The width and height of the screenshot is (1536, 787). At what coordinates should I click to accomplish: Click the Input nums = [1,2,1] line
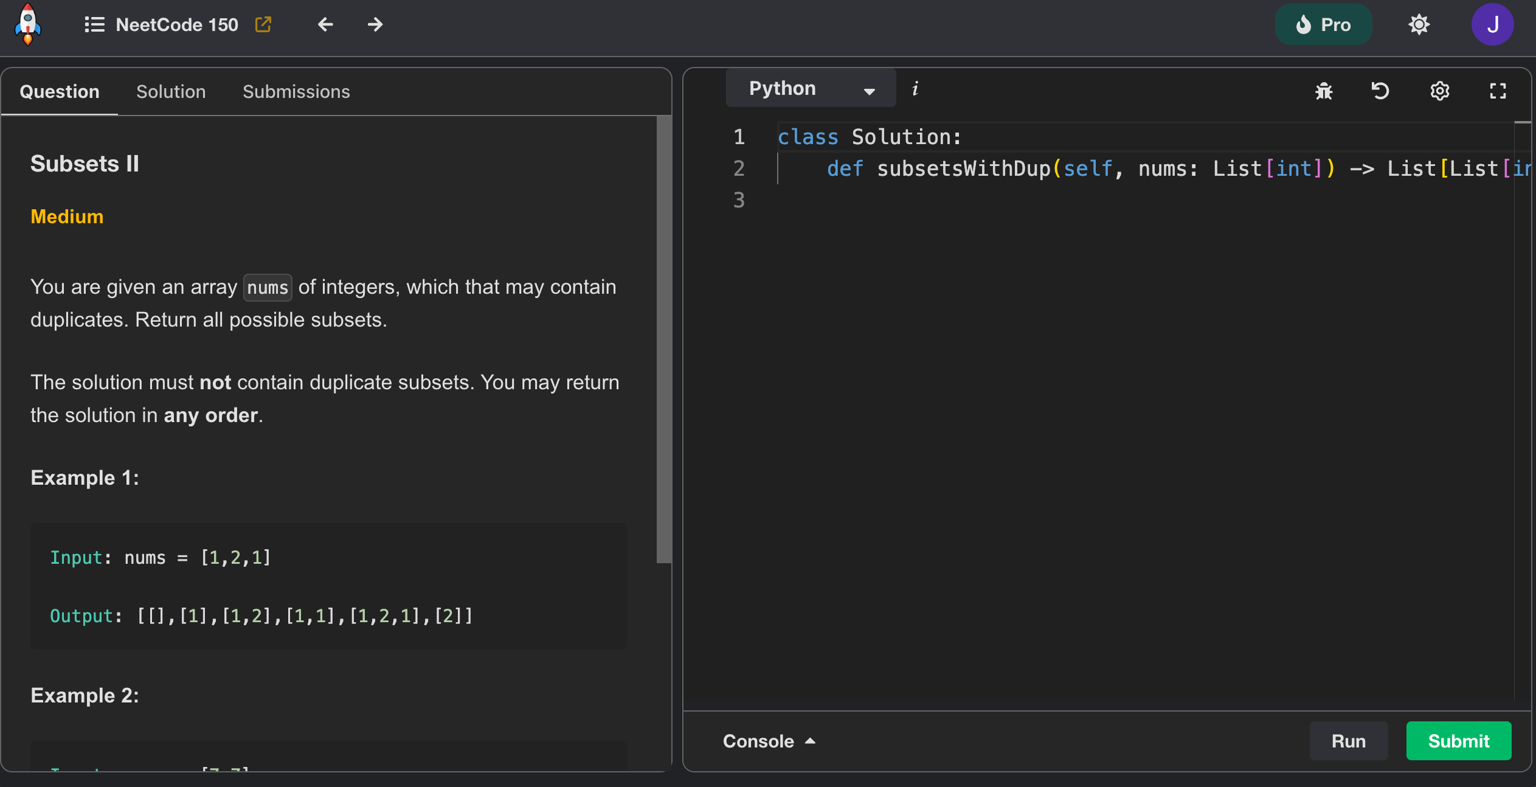[x=160, y=558]
